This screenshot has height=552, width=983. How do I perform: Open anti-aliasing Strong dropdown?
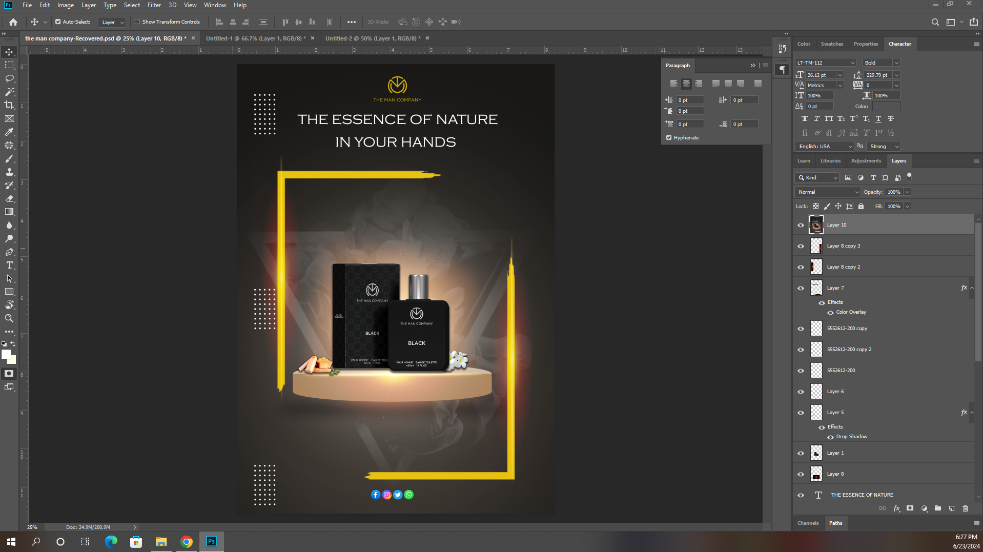(x=884, y=147)
